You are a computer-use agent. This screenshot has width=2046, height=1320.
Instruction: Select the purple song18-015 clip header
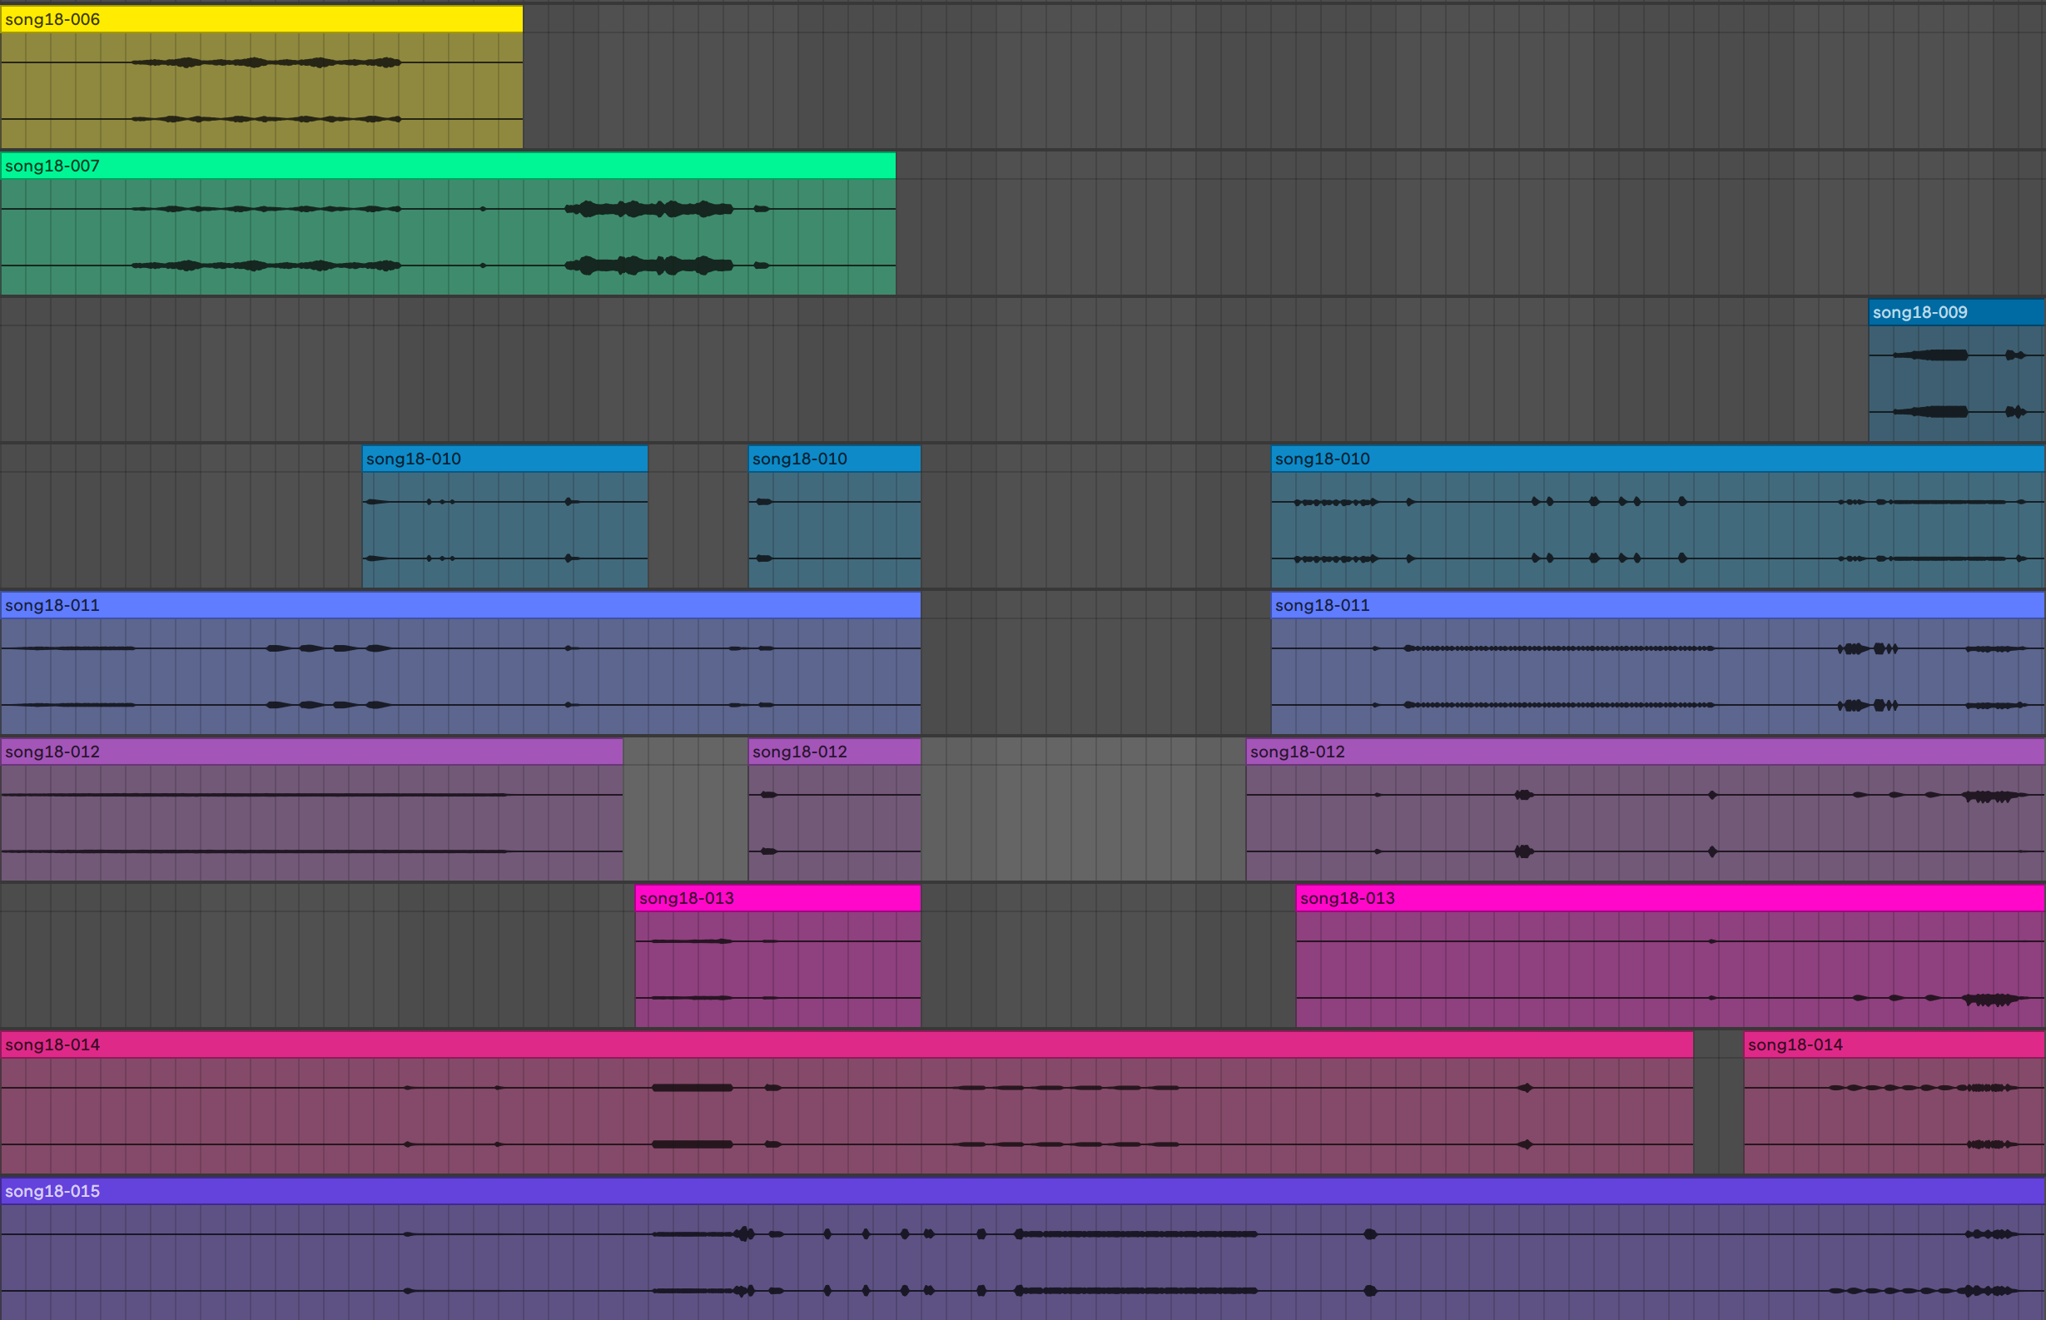click(x=1022, y=1192)
